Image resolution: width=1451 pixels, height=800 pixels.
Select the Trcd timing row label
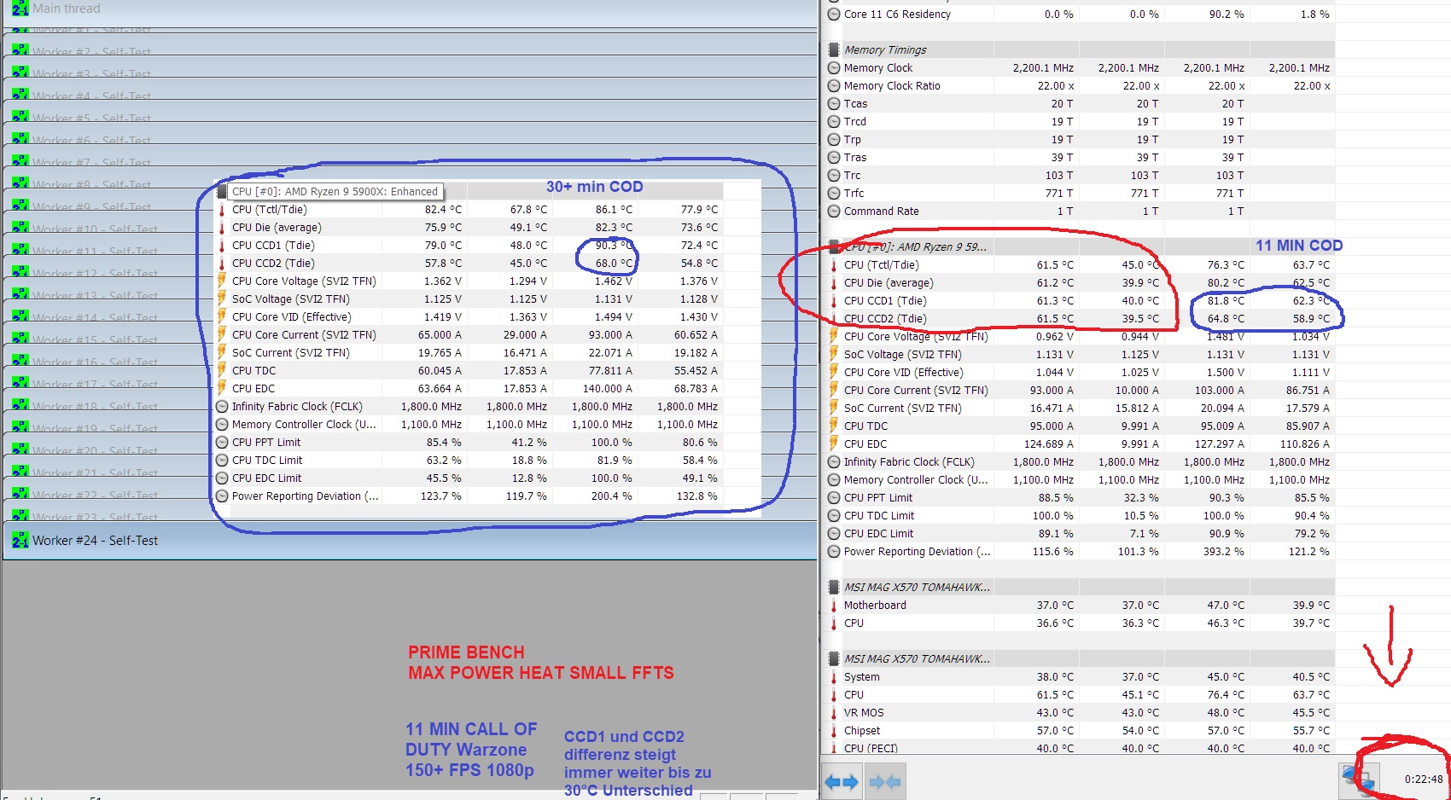point(855,121)
